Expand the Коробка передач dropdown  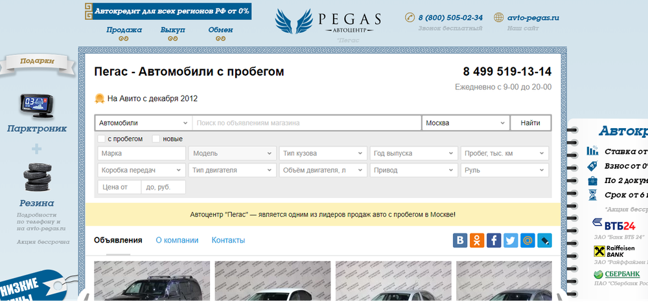[142, 170]
